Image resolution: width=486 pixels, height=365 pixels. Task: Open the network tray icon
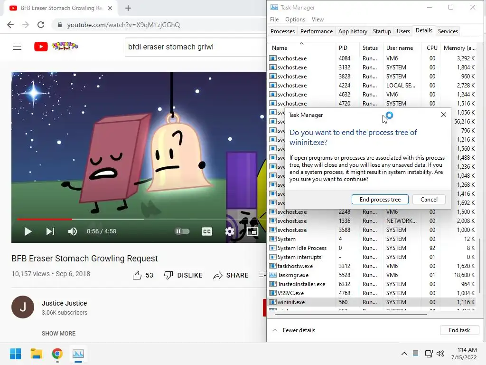click(x=429, y=354)
